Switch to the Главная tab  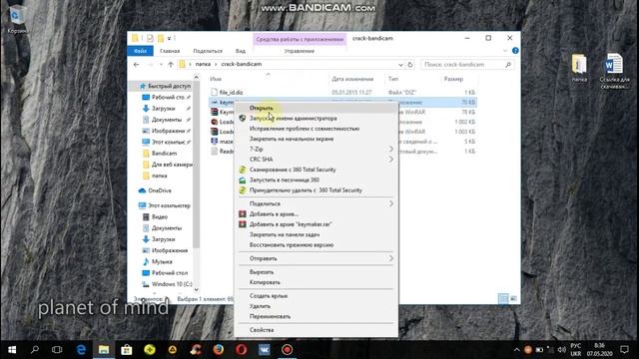point(170,51)
